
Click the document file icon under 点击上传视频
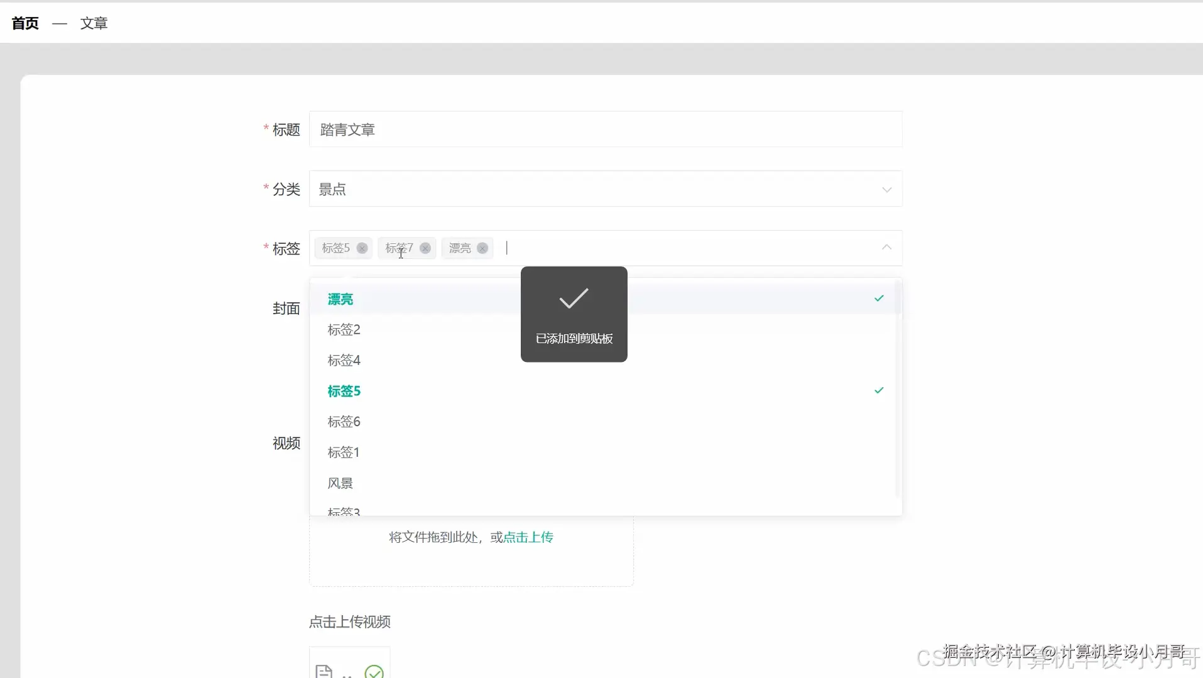(324, 670)
